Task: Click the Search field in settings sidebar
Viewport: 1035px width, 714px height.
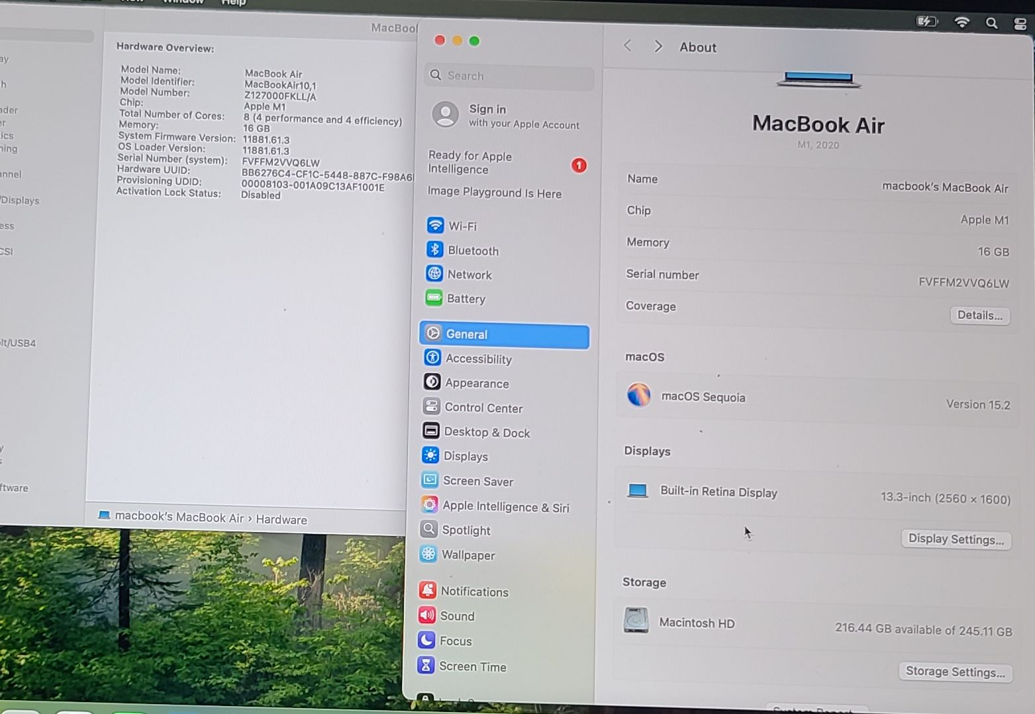Action: pos(510,76)
